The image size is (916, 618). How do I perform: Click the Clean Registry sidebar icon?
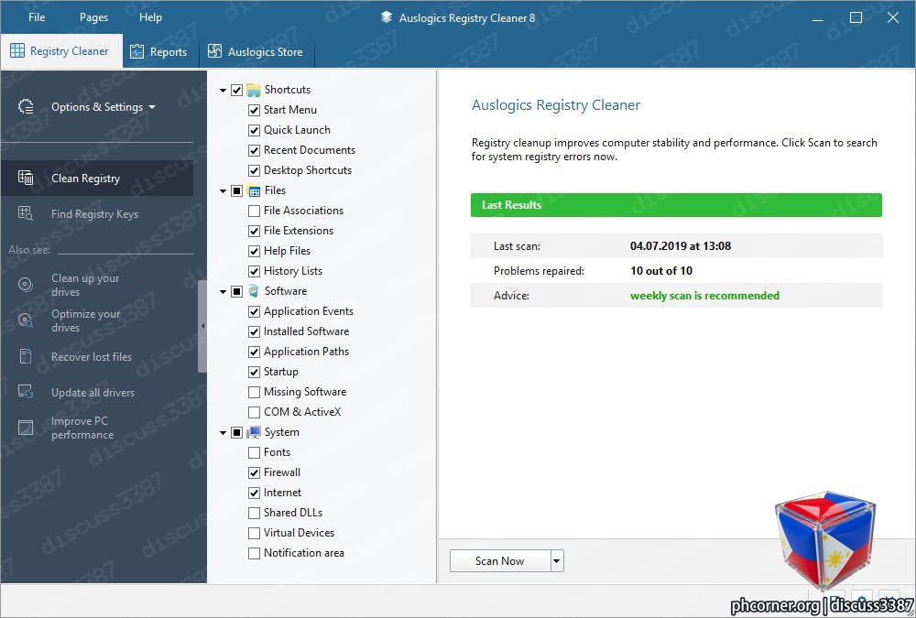click(26, 178)
